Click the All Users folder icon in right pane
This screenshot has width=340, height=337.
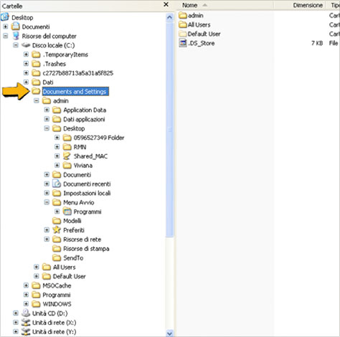click(x=183, y=24)
